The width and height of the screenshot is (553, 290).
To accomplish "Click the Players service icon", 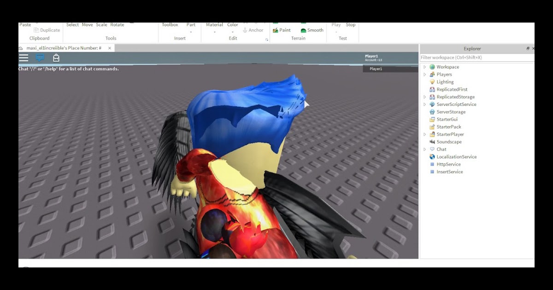I will point(432,74).
